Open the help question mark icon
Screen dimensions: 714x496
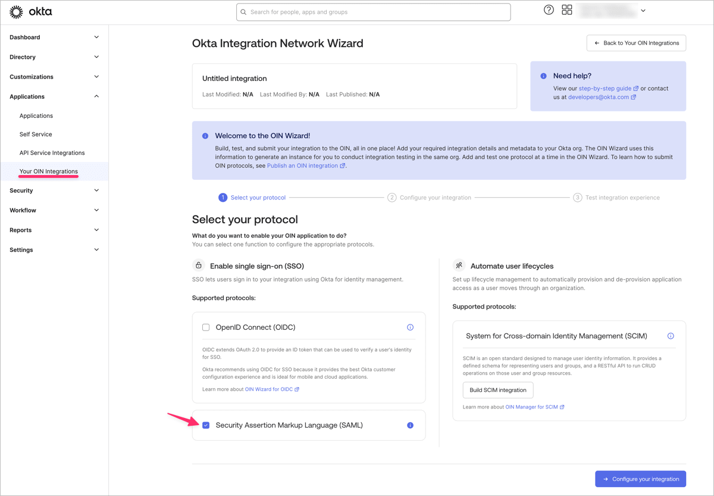pos(549,10)
